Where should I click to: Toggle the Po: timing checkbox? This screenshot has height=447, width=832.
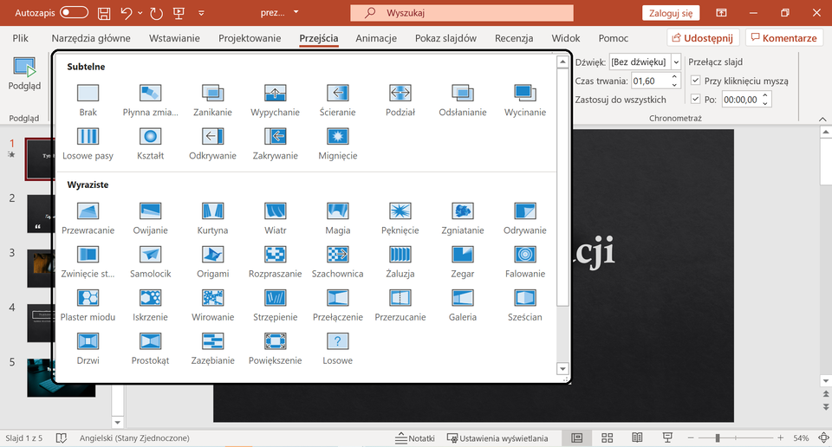695,100
